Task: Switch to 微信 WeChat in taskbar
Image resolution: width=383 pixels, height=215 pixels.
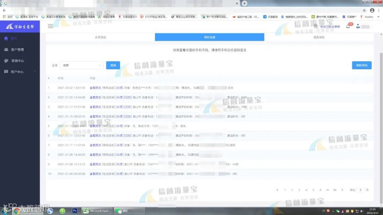Action: [129, 211]
